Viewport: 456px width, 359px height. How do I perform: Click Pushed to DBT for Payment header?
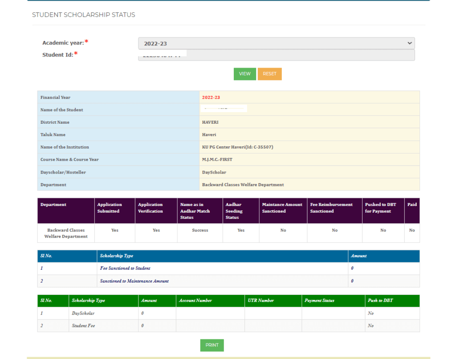coord(383,210)
